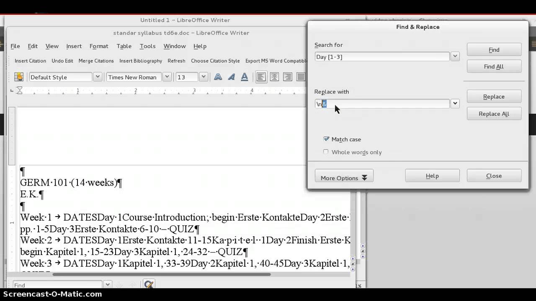Click the Week 3 line text
This screenshot has height=301, width=536.
coord(185,263)
